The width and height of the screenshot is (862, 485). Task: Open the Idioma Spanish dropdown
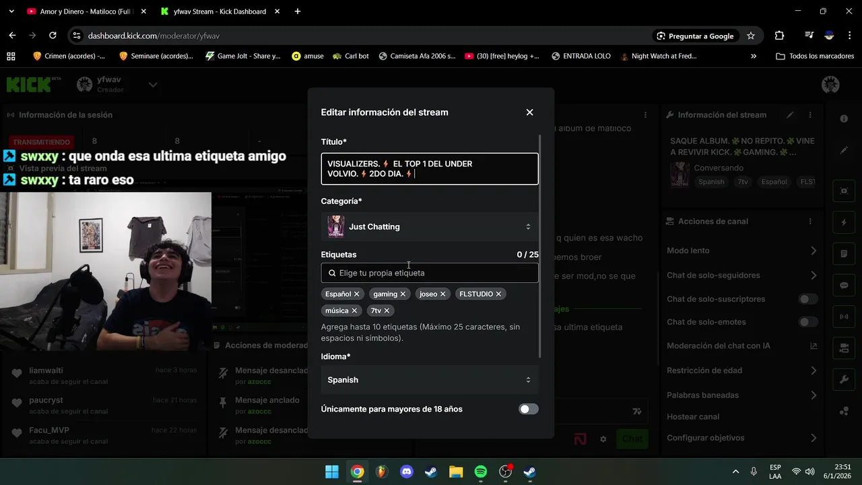(430, 380)
